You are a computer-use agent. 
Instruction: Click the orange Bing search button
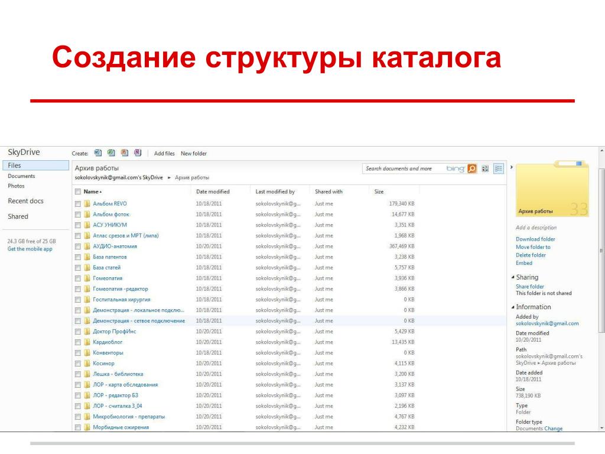472,168
